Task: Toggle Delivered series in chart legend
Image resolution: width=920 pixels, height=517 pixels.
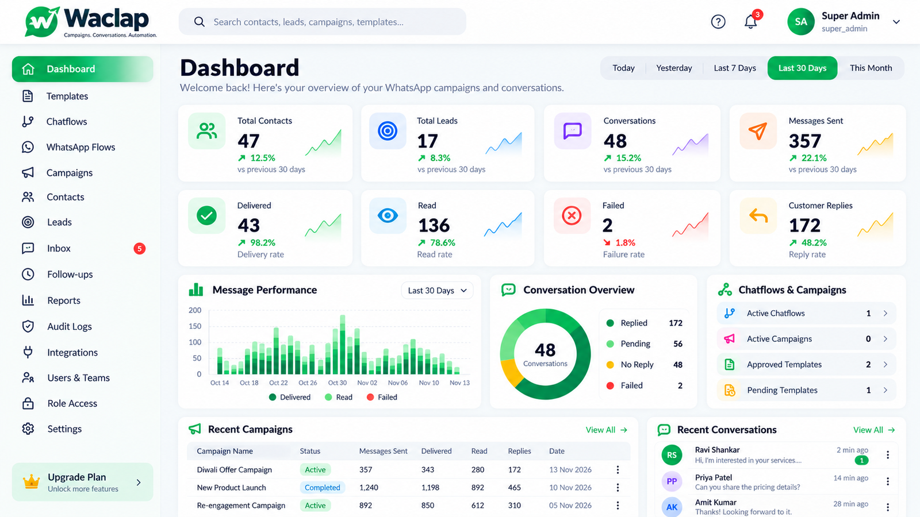Action: pos(289,397)
